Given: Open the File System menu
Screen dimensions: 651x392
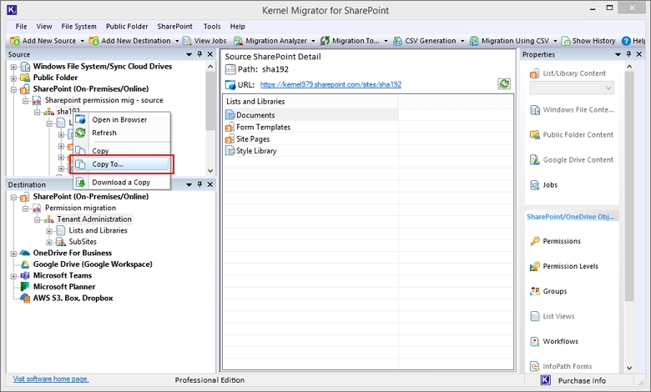Looking at the screenshot, I should click(x=79, y=26).
